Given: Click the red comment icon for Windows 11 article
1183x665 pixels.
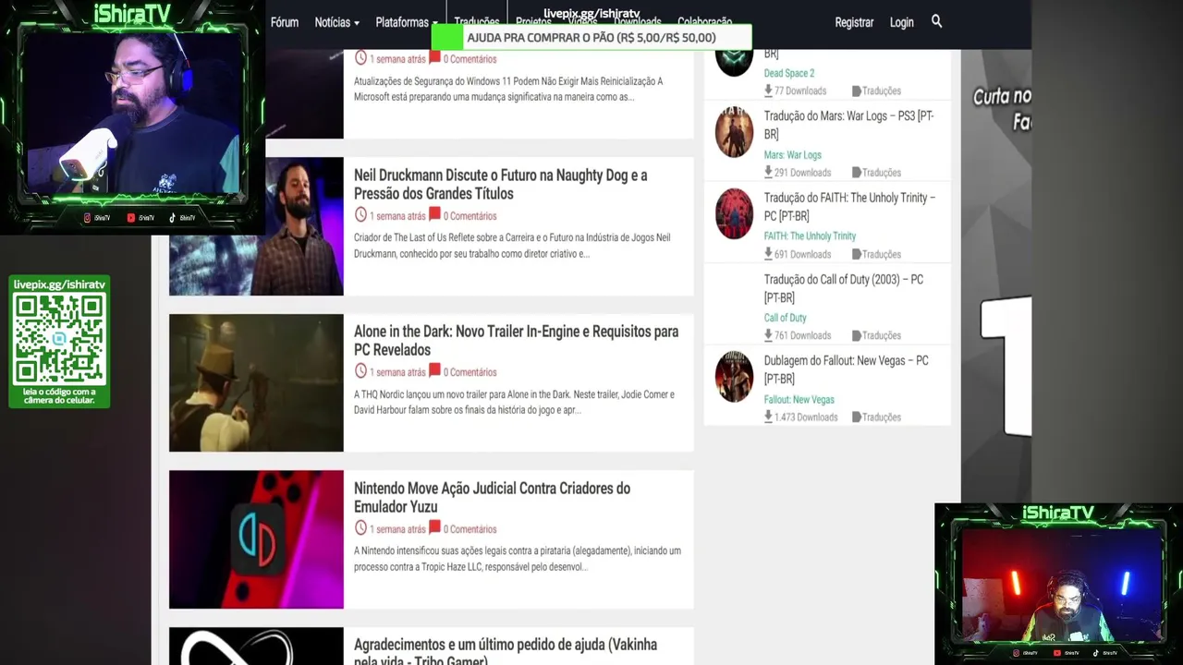Looking at the screenshot, I should (x=434, y=57).
